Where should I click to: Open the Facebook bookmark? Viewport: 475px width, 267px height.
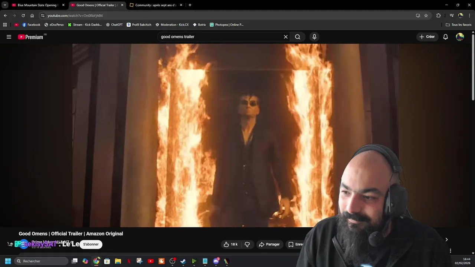[x=31, y=25]
